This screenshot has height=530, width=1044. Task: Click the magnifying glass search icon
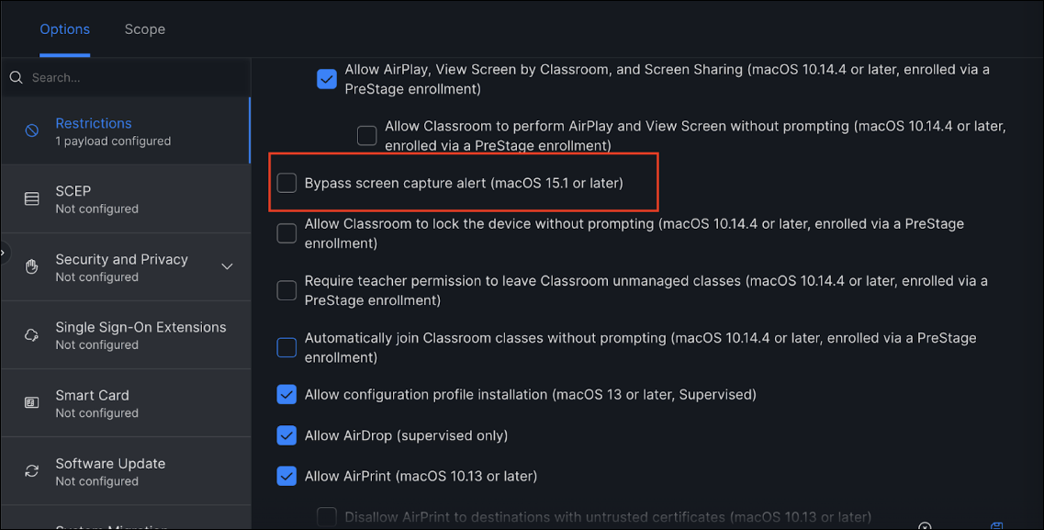16,78
